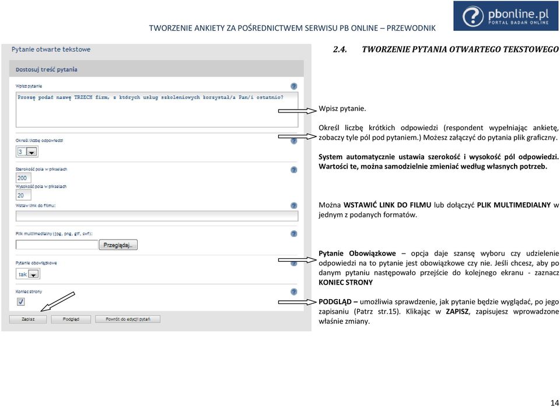Click help icon next to Wstaw link do filmu
This screenshot has width=560, height=407.
[x=293, y=206]
